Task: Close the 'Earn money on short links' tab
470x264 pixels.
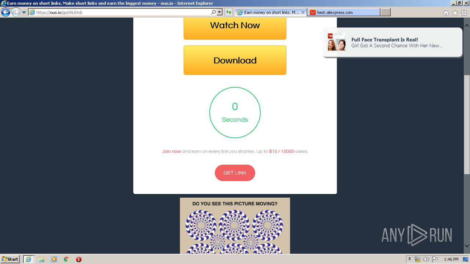Action: click(303, 12)
